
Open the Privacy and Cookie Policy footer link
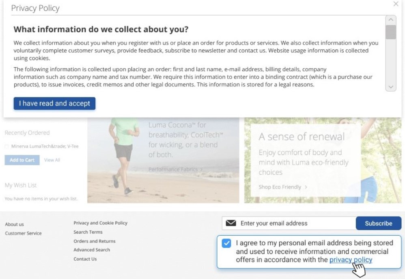pyautogui.click(x=100, y=223)
